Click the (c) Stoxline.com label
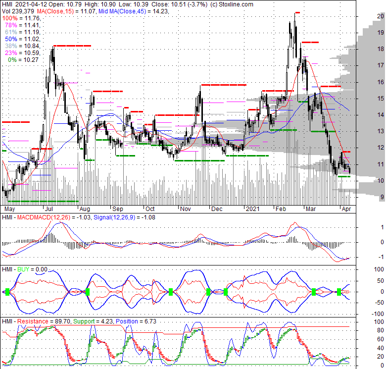Viewport: 386px width, 369px height. [x=232, y=4]
